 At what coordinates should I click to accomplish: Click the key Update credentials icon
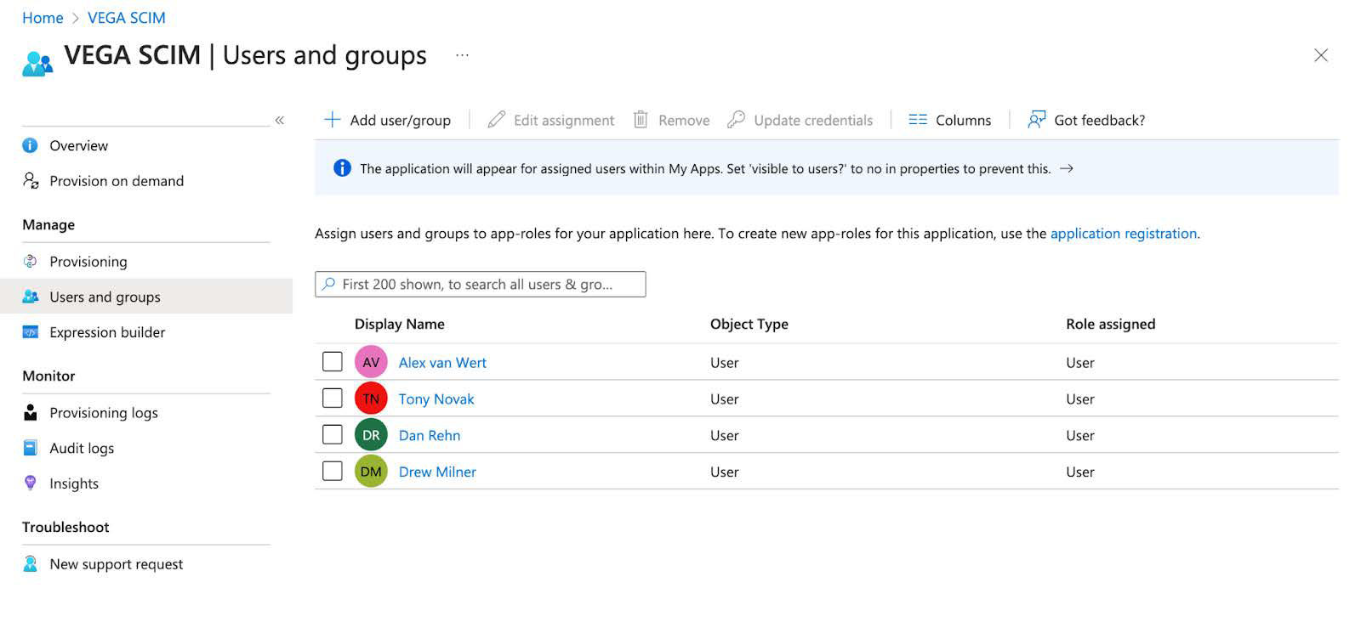pos(737,120)
